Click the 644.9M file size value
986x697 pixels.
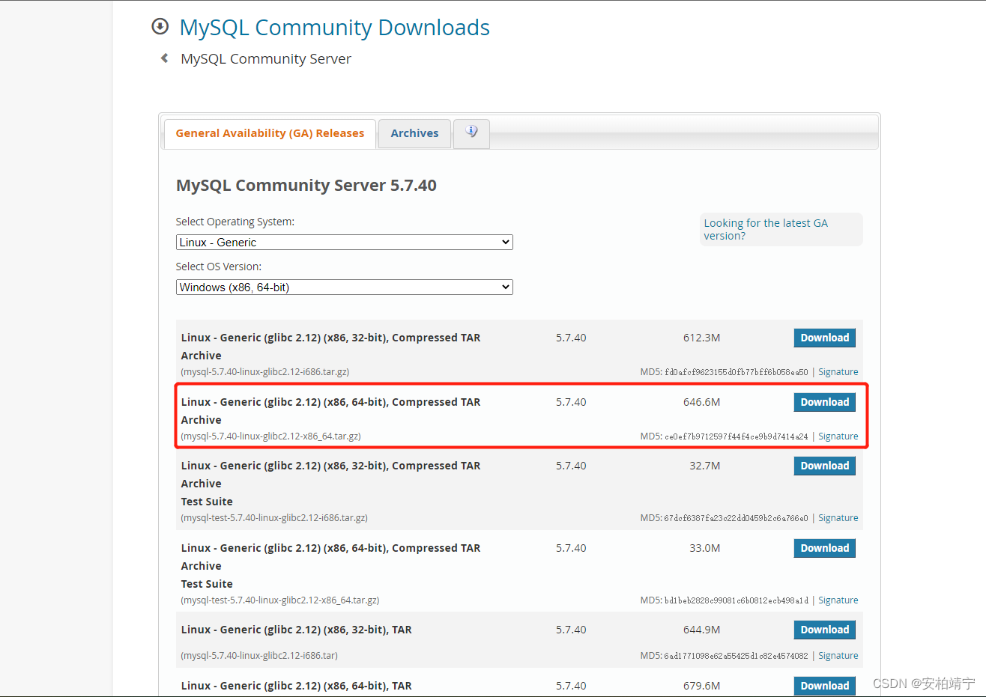[x=701, y=630]
